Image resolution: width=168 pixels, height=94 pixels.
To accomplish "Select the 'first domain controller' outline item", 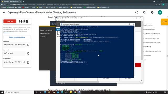I will click(x=151, y=38).
